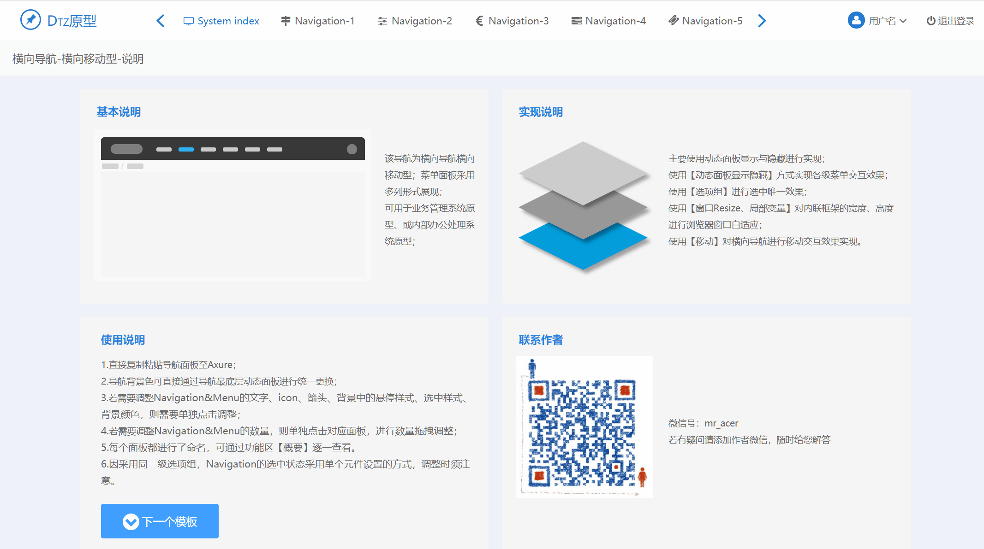Click the line 使用【移动】对横向导航进行移动
This screenshot has height=549, width=984.
[766, 241]
